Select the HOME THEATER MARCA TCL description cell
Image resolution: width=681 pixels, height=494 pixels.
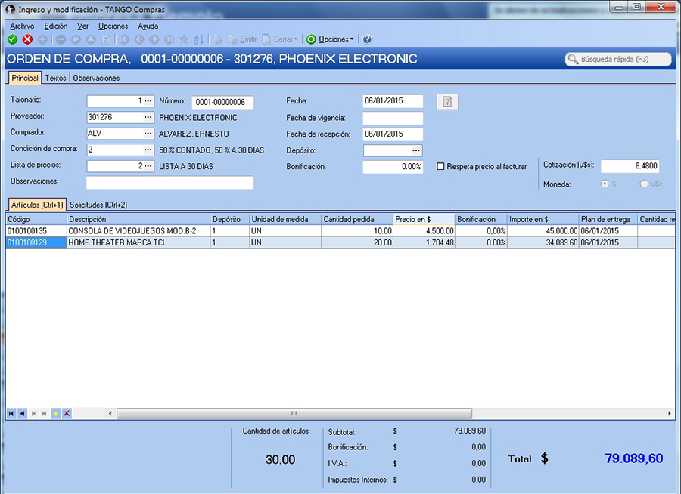(x=138, y=242)
